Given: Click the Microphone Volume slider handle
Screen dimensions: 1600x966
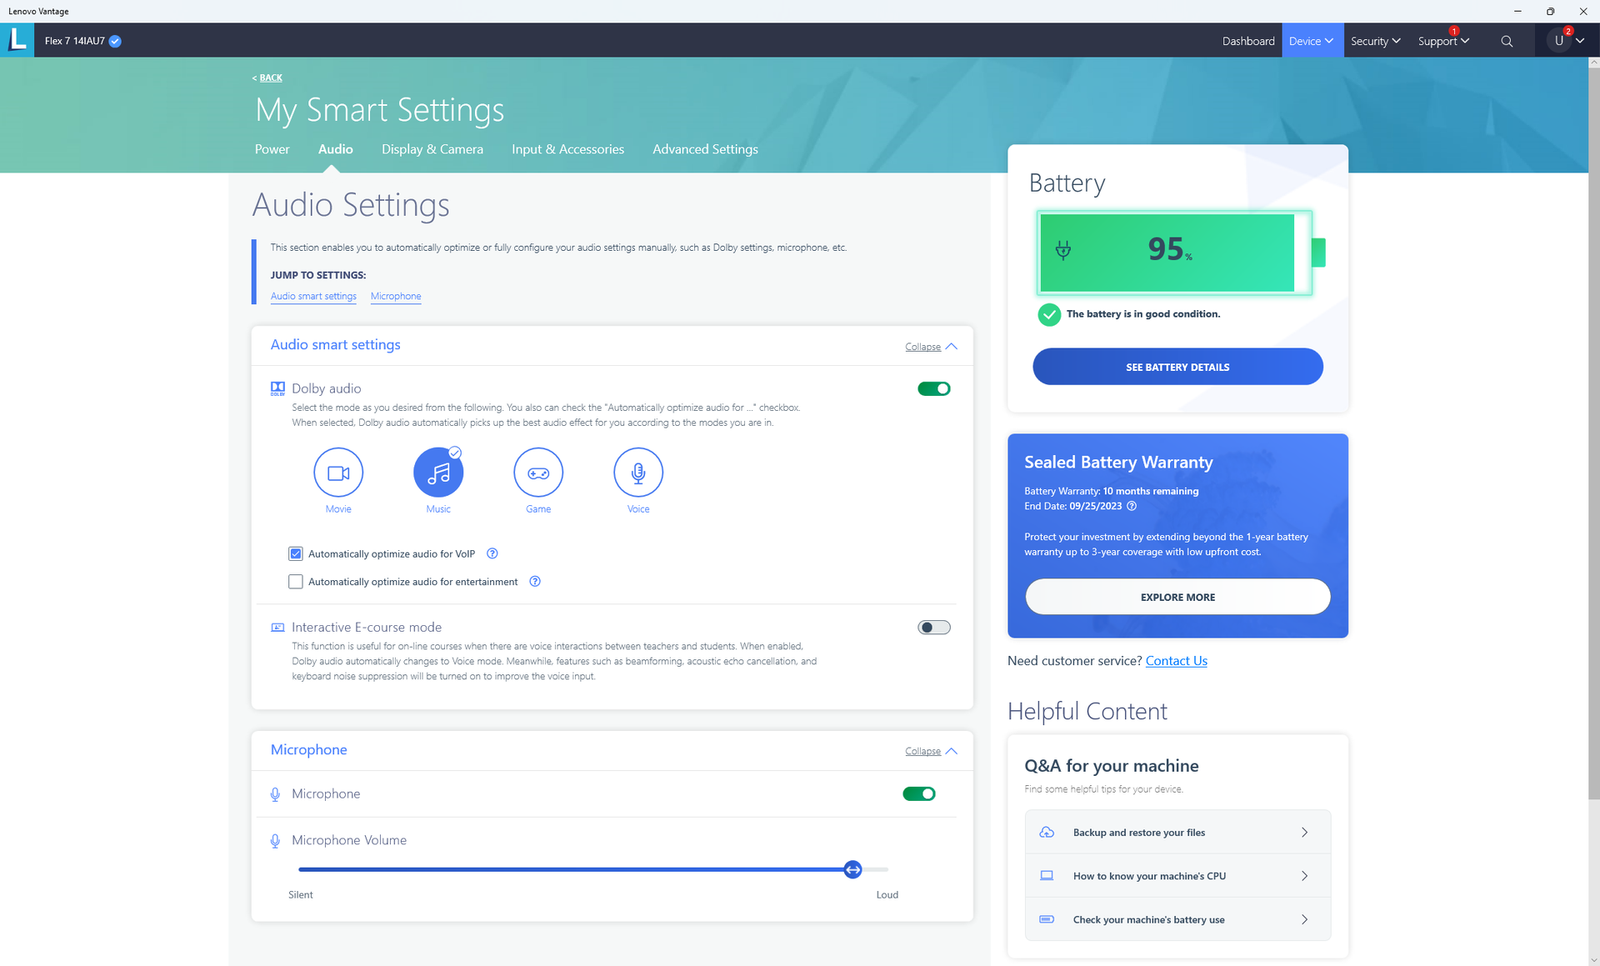Looking at the screenshot, I should [852, 869].
